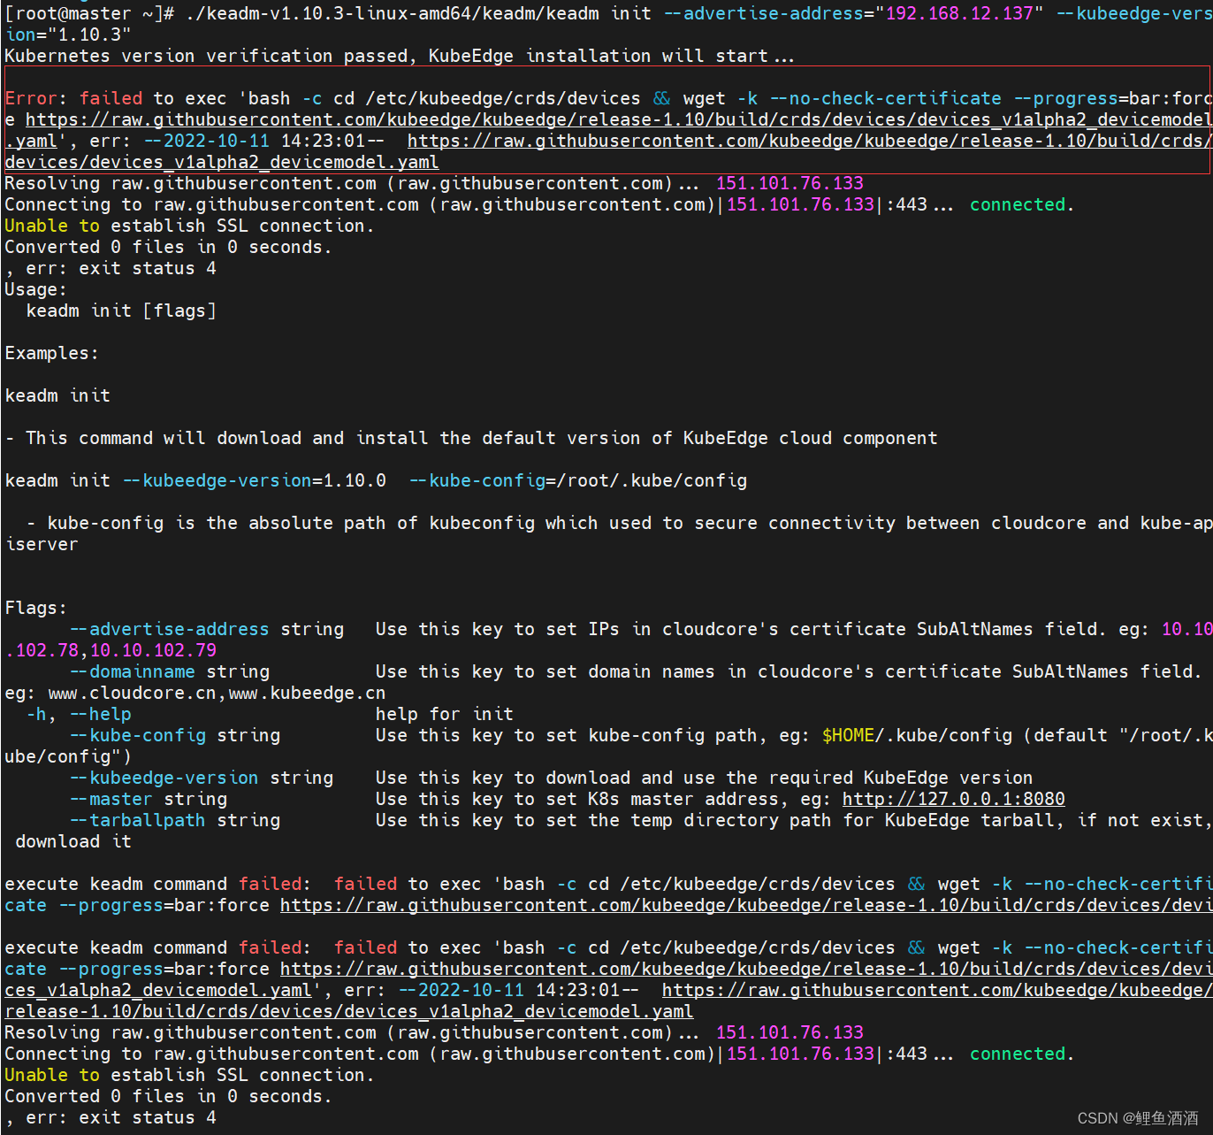1213x1135 pixels.
Task: Click the --kube-config=/root/.kube/config example option
Action: pyautogui.click(x=578, y=480)
